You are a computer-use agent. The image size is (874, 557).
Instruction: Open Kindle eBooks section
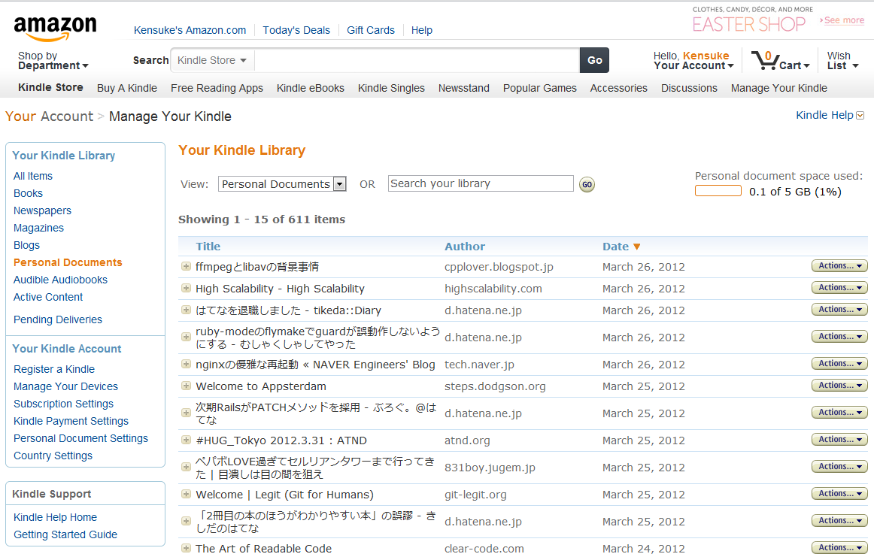click(x=311, y=88)
